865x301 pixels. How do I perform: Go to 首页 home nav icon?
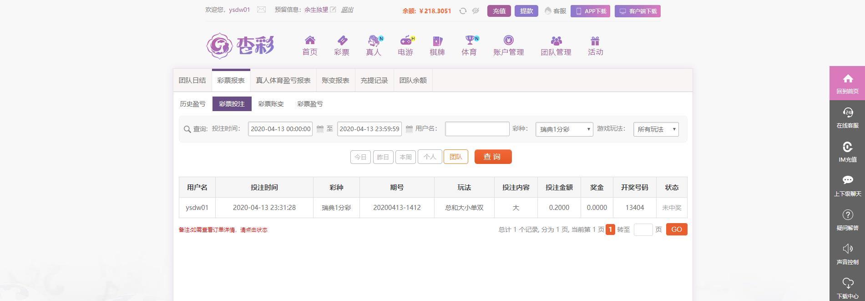pyautogui.click(x=310, y=46)
